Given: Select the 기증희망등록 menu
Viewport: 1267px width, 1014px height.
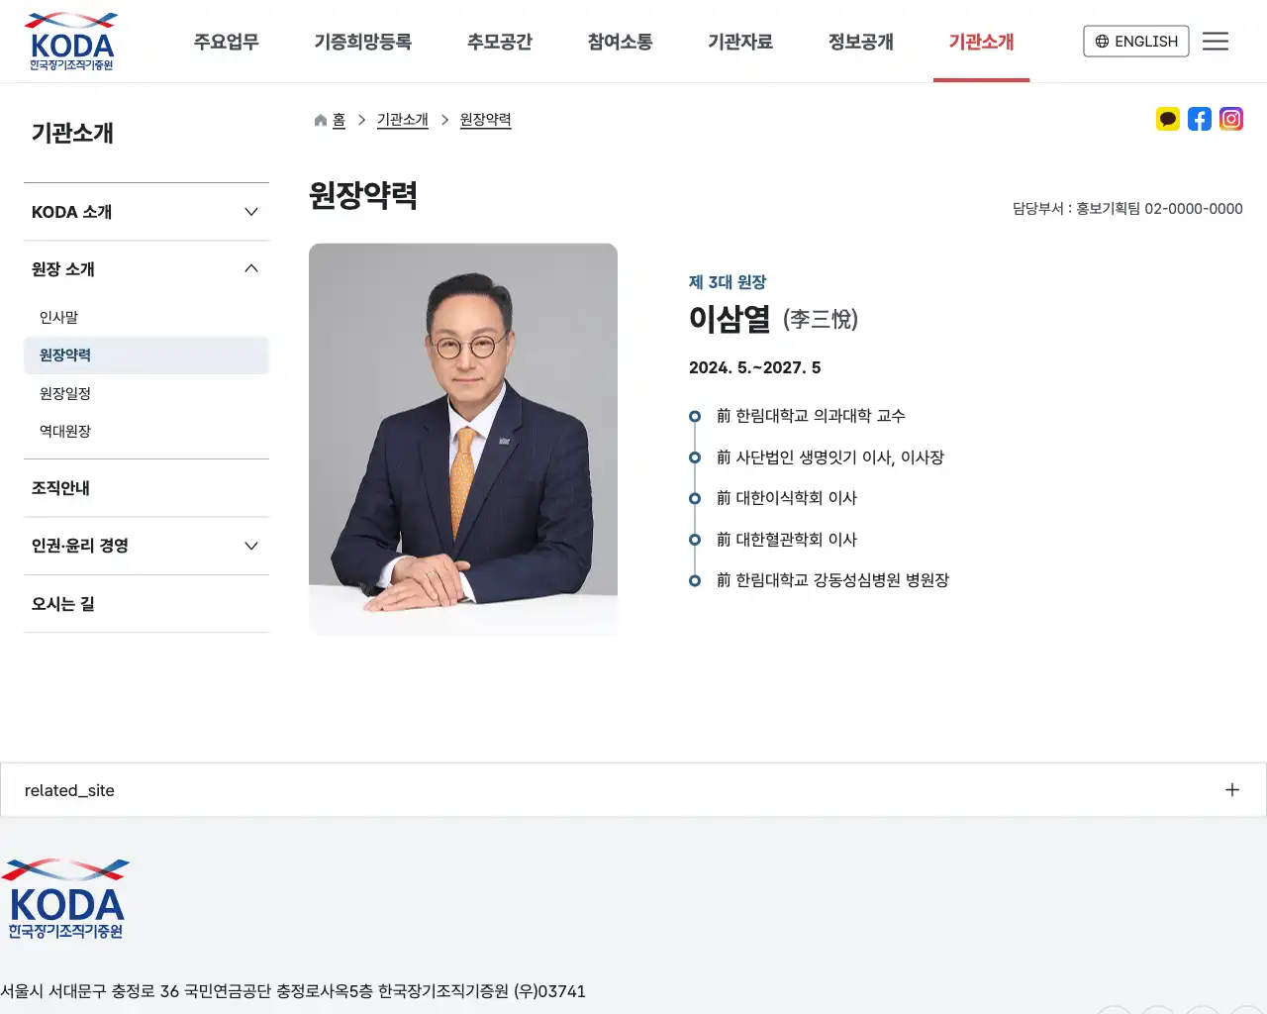Looking at the screenshot, I should tap(364, 42).
